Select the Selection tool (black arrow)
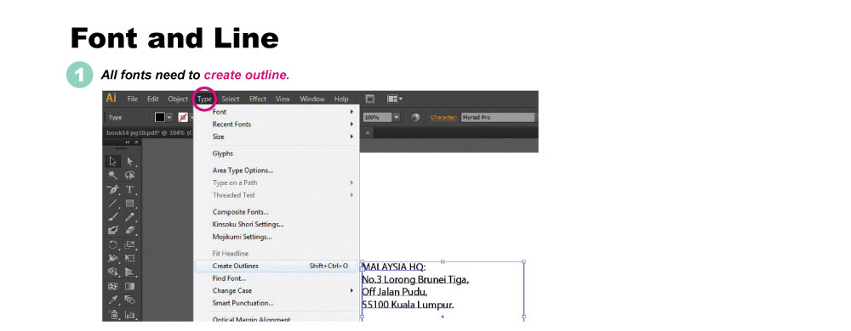Viewport: 851px width, 331px height. pyautogui.click(x=113, y=161)
